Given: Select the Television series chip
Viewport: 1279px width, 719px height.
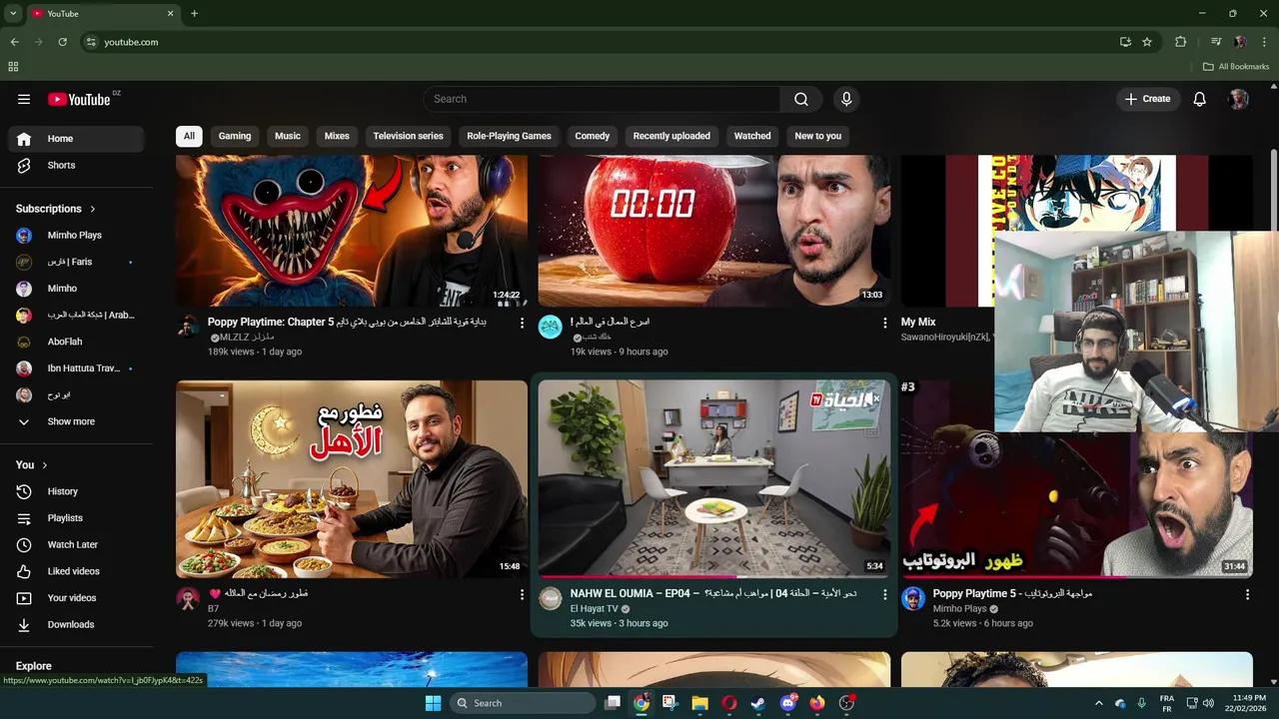Looking at the screenshot, I should coord(408,136).
